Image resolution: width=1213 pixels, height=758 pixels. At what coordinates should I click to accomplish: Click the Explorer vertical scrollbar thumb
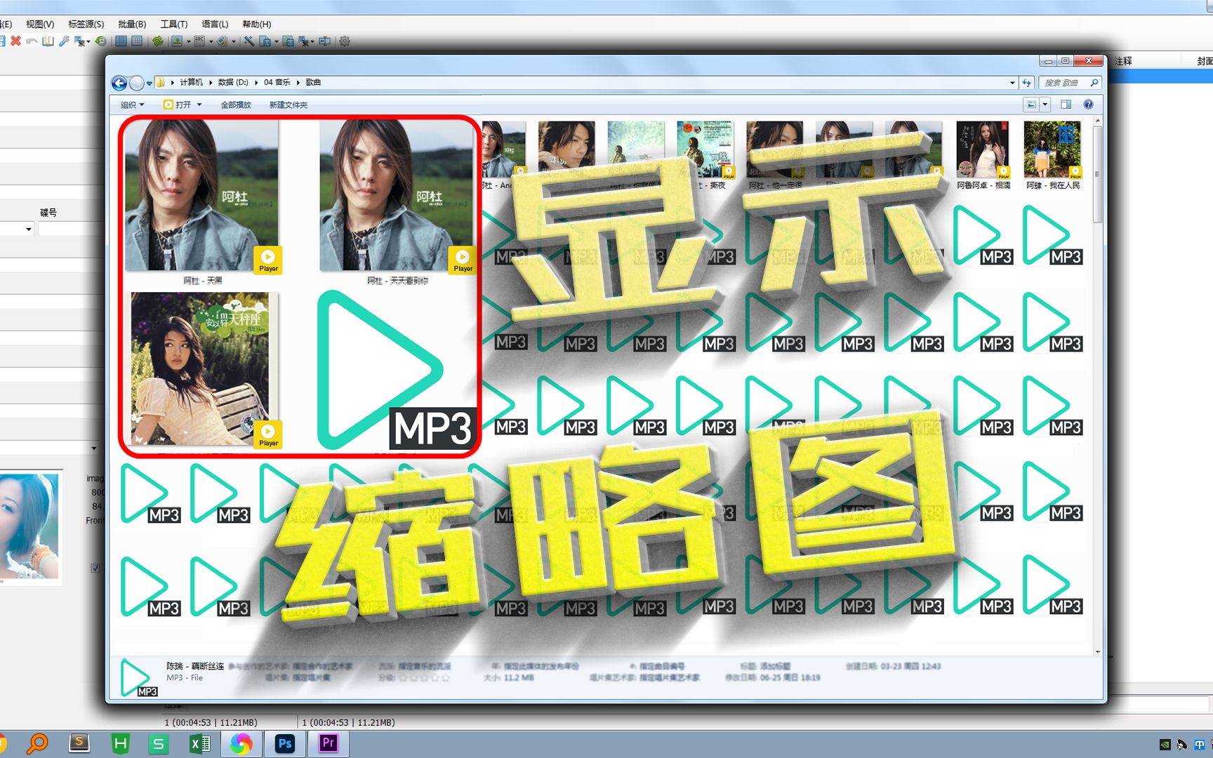(x=1097, y=173)
